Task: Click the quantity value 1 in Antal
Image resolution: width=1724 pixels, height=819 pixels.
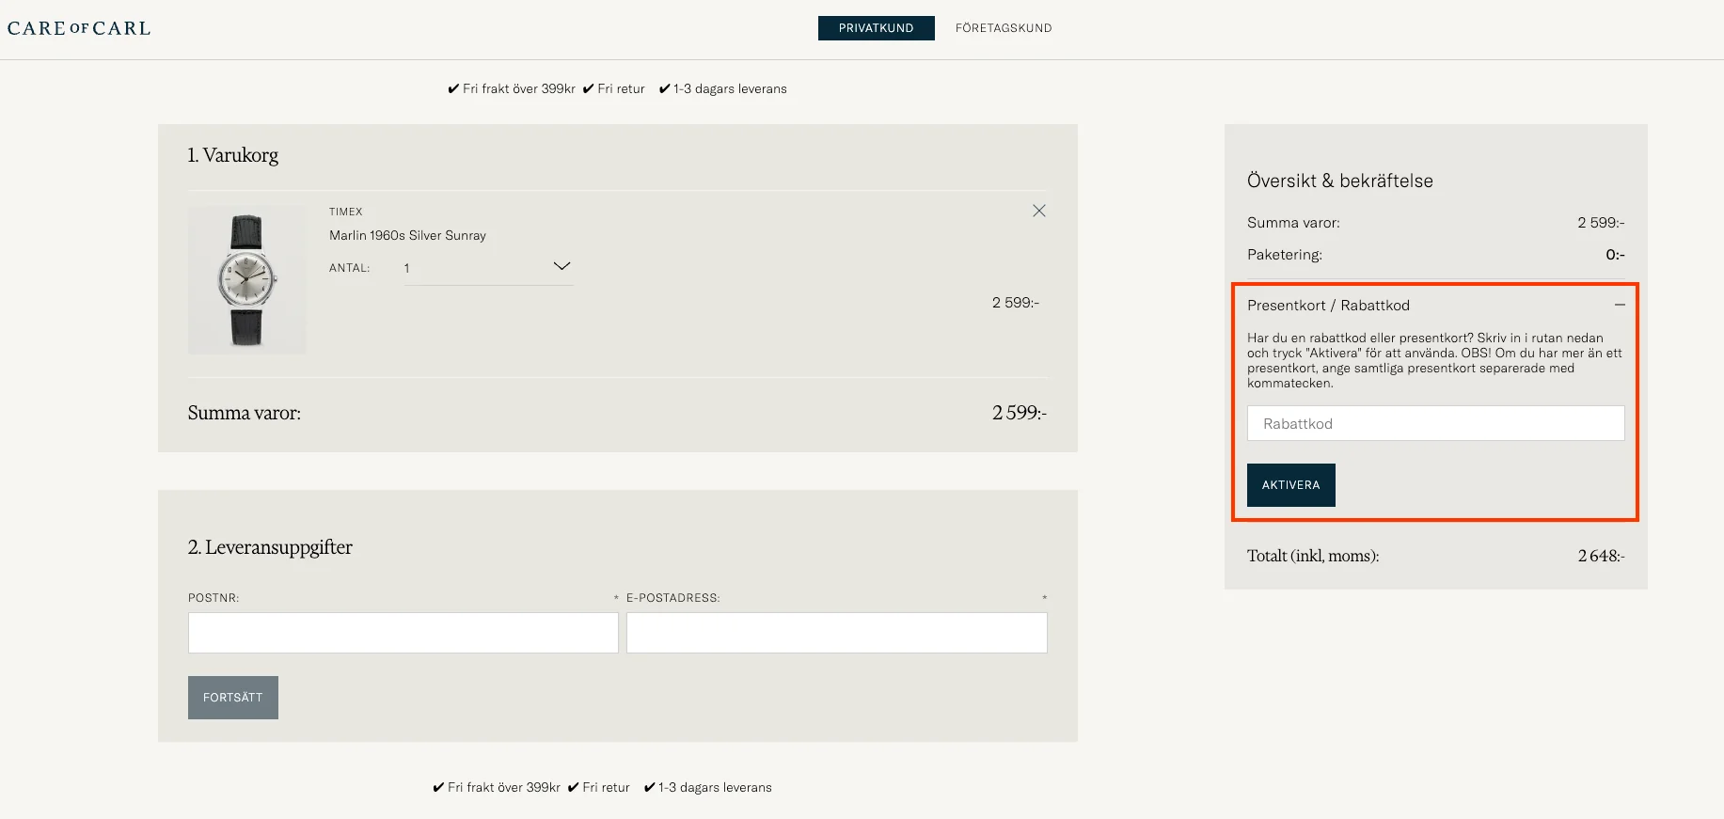Action: pos(407,269)
